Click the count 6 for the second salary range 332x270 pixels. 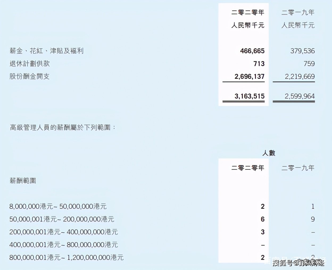coord(262,219)
